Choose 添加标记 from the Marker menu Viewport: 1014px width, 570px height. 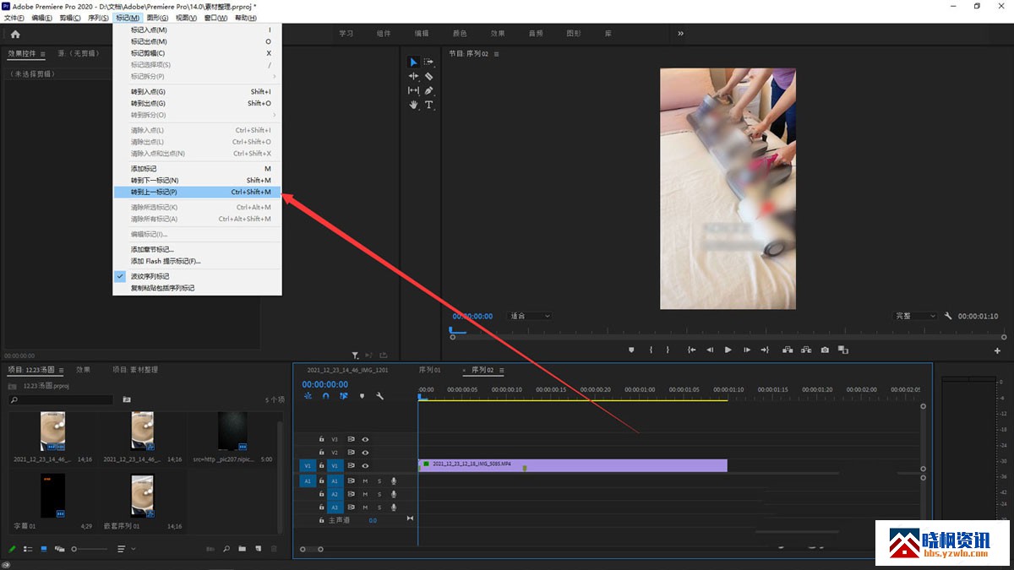(198, 169)
